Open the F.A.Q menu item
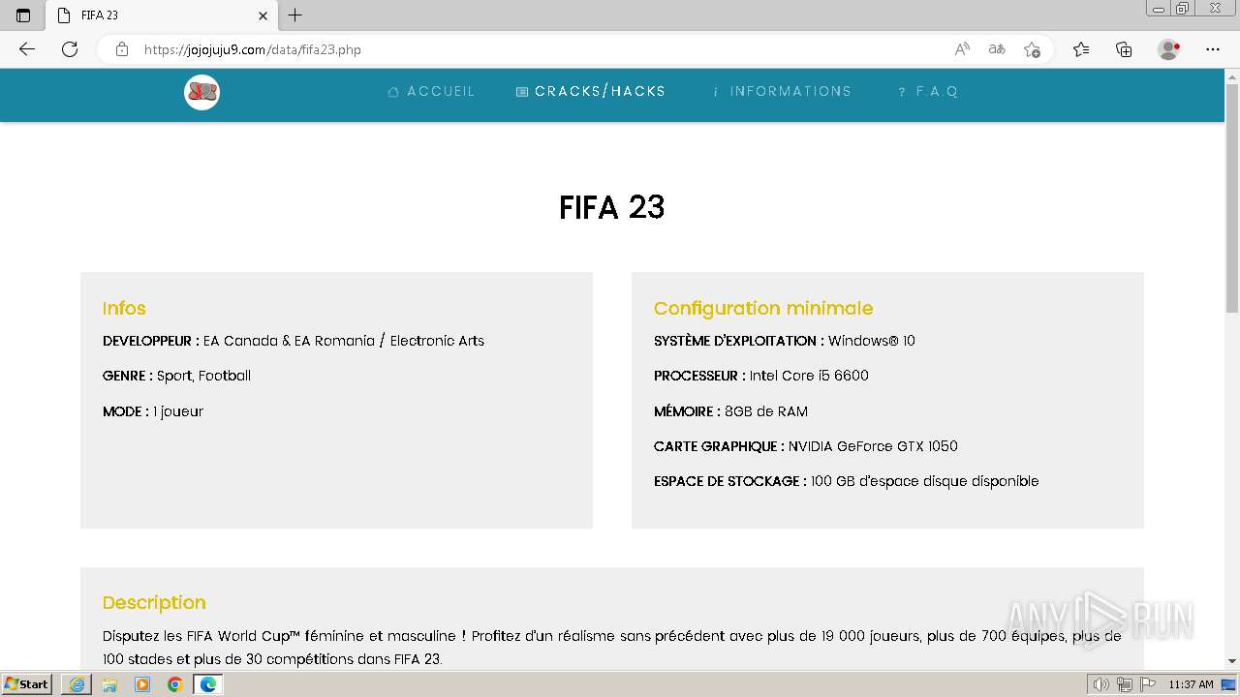1240x697 pixels. pyautogui.click(x=928, y=91)
